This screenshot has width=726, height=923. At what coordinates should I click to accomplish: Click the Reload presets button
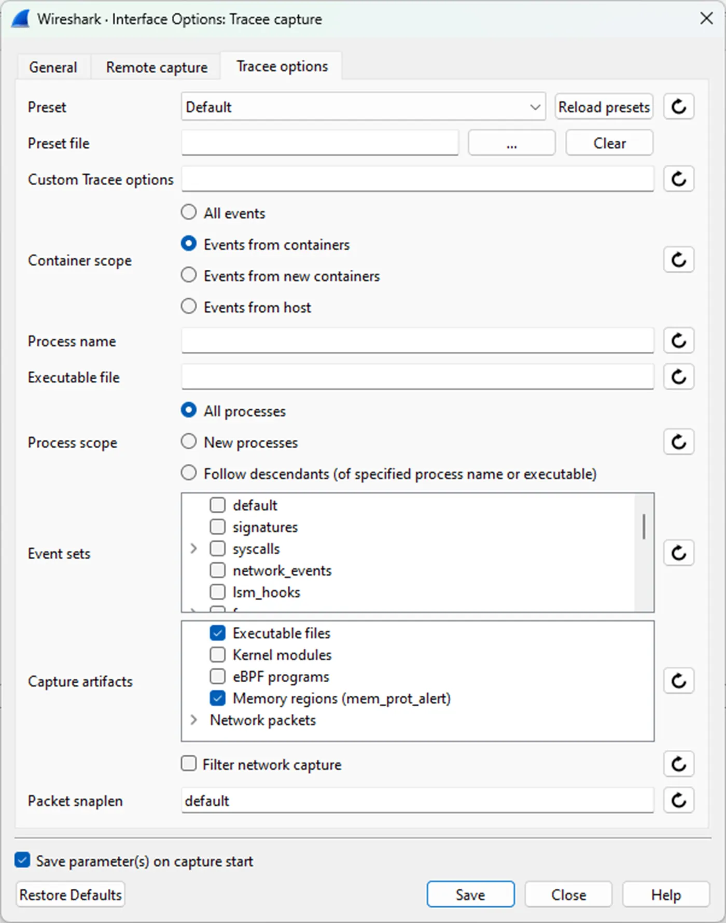pos(604,107)
